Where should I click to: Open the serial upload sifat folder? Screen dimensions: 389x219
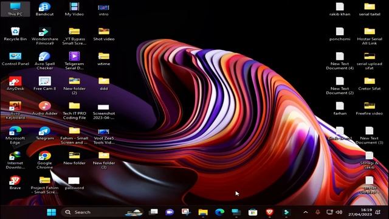(x=370, y=61)
